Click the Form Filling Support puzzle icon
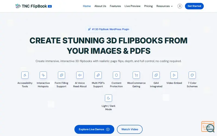Viewport: 217px width, 136px height. pyautogui.click(x=62, y=75)
